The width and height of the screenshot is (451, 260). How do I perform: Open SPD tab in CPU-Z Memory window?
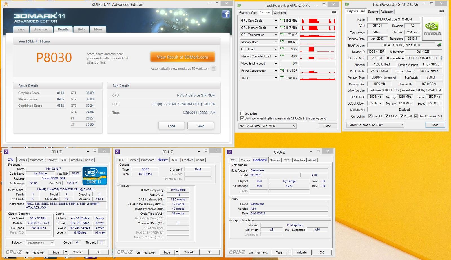tap(175, 160)
